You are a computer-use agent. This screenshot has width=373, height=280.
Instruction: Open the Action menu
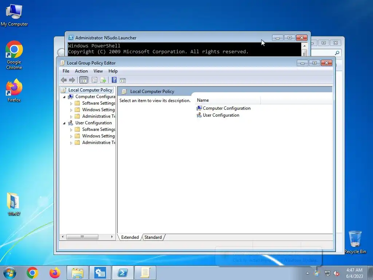coord(81,71)
